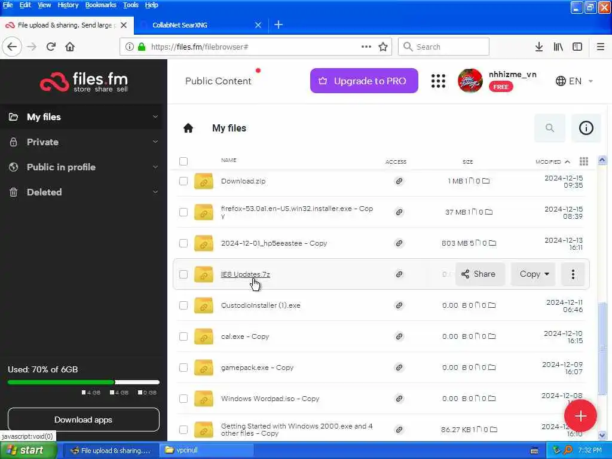Open the EN language dropdown
The image size is (612, 459).
pos(574,81)
